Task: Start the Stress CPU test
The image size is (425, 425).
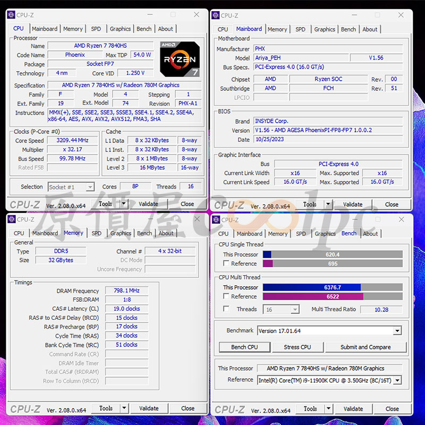Action: (x=297, y=347)
